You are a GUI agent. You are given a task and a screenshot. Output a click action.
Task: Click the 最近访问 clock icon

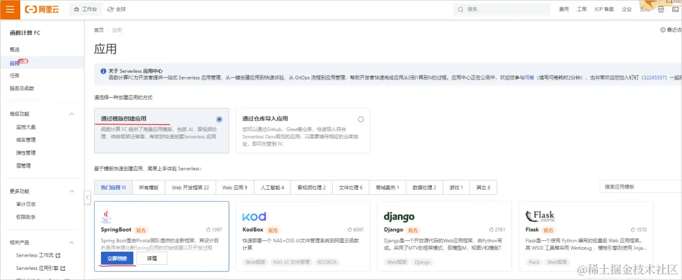click(x=663, y=30)
